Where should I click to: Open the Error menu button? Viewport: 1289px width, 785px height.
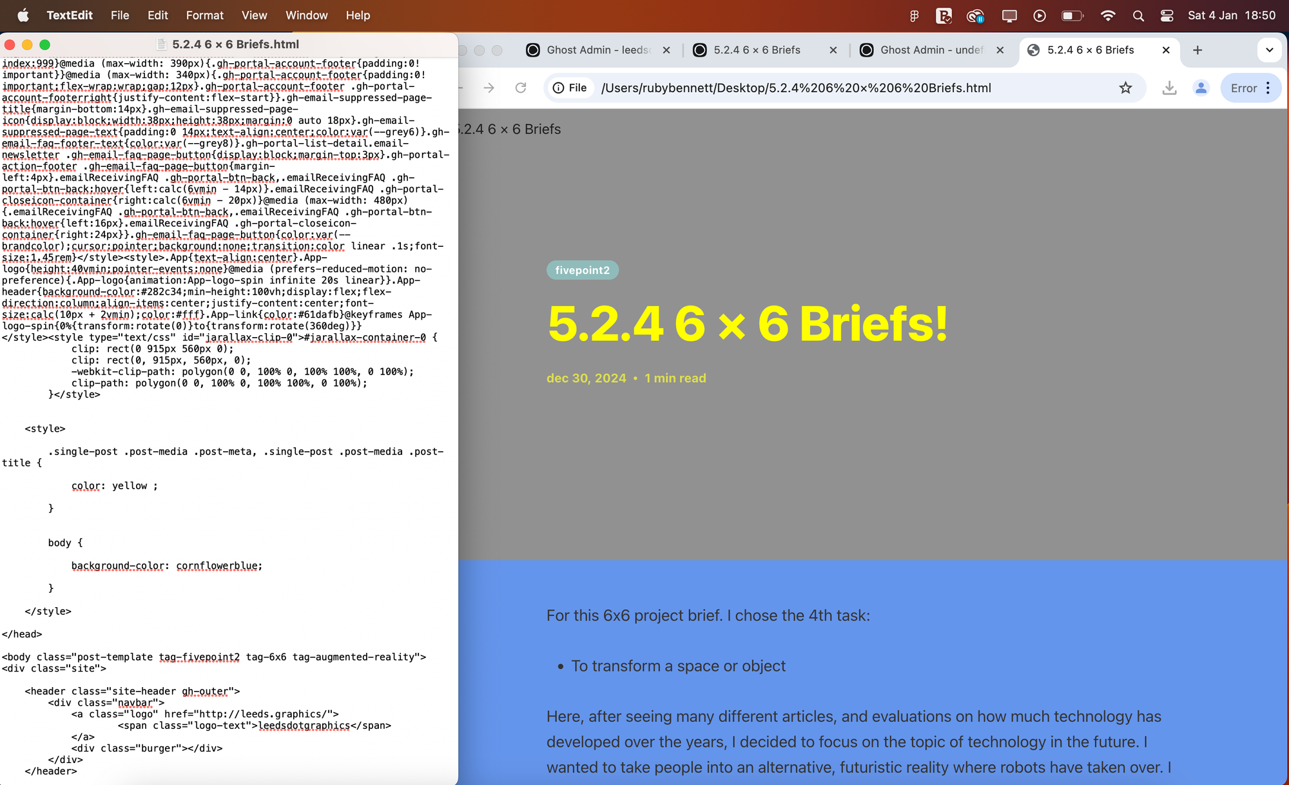point(1250,88)
